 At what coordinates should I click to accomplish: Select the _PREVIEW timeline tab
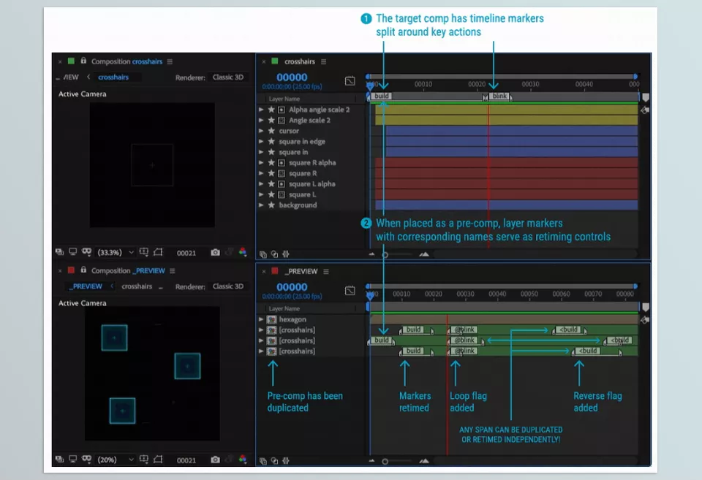click(303, 272)
